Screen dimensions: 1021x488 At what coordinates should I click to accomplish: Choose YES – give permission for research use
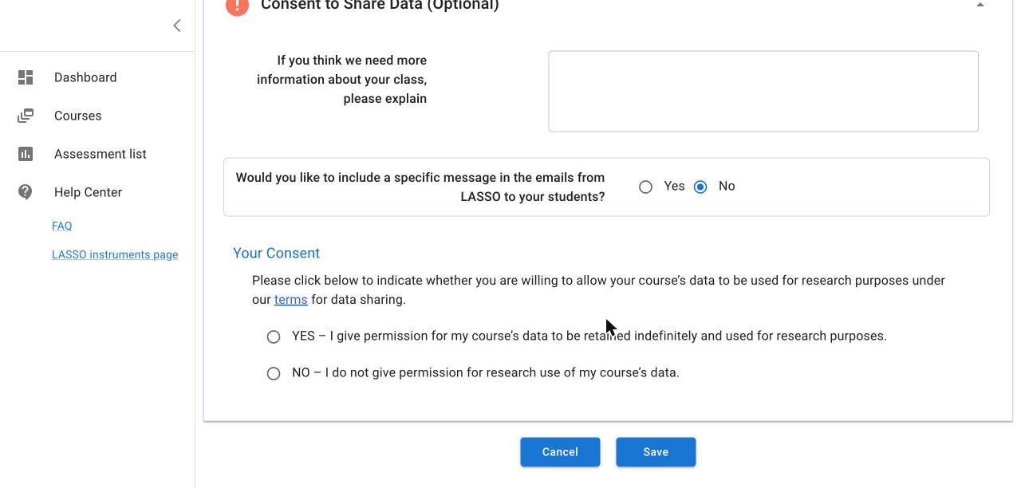(274, 336)
